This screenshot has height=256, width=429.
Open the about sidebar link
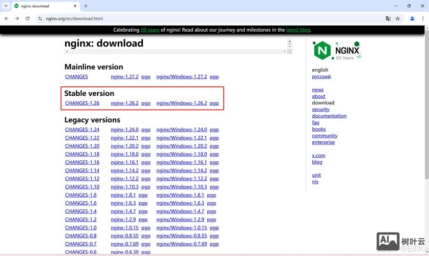tap(318, 96)
